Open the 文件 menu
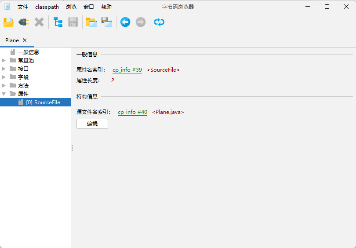 click(x=23, y=7)
